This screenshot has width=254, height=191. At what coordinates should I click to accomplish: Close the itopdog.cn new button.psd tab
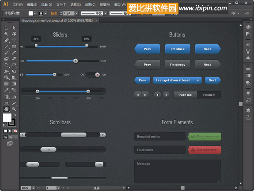[x=96, y=20]
